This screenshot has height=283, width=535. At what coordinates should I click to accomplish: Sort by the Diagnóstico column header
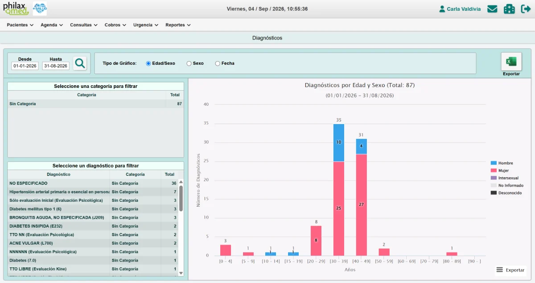[x=58, y=175]
